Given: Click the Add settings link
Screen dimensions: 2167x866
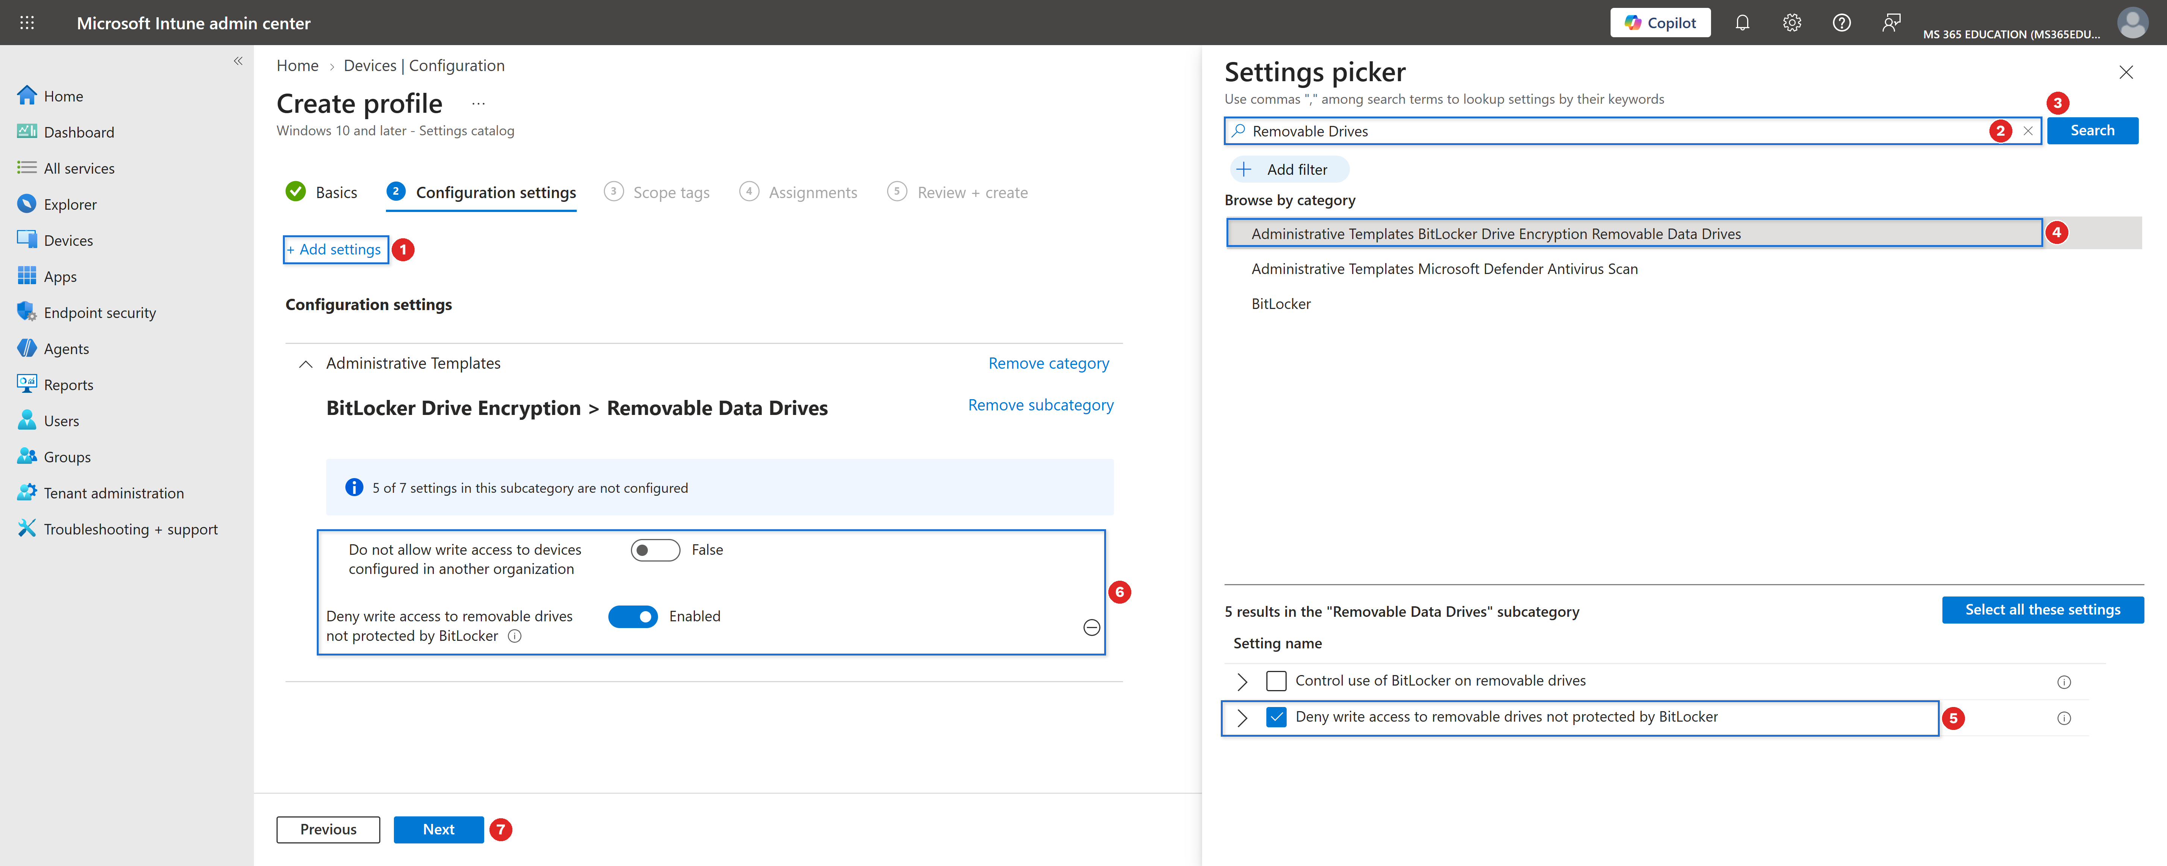Looking at the screenshot, I should [335, 250].
